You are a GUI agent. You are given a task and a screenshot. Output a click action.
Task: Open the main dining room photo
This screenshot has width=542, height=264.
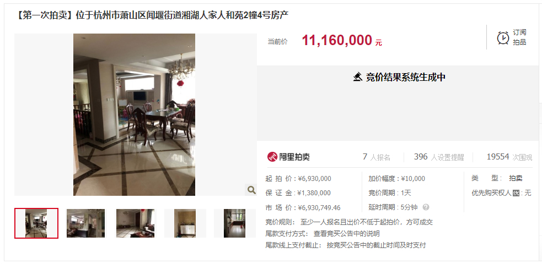click(134, 114)
